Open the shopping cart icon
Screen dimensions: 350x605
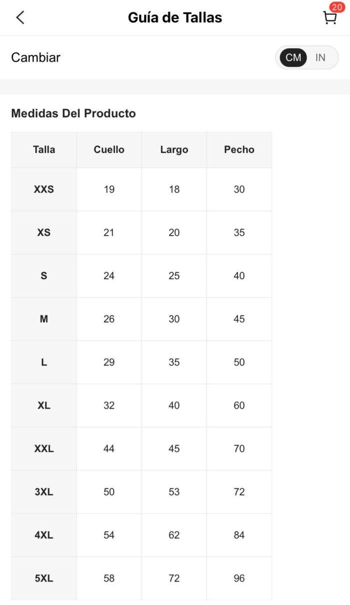click(x=329, y=18)
